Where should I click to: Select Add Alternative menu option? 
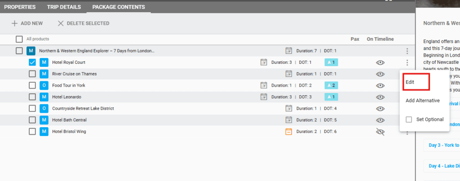[422, 101]
